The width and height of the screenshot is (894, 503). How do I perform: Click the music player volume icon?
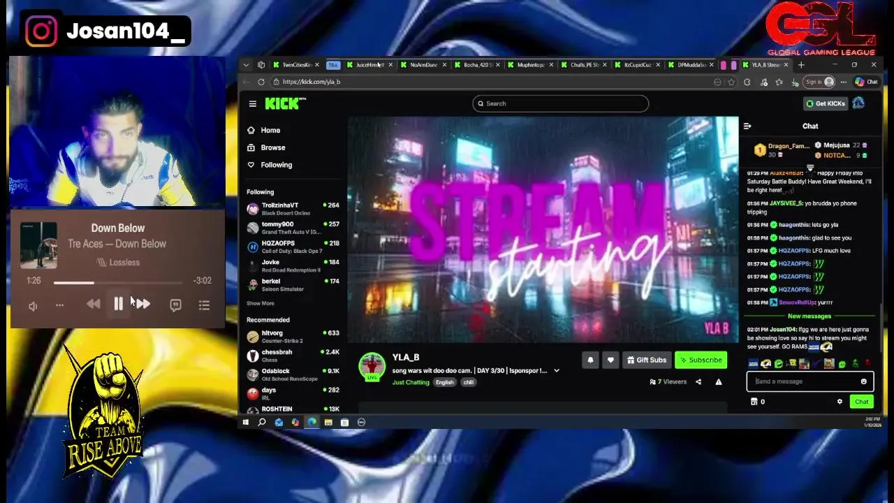pyautogui.click(x=33, y=306)
